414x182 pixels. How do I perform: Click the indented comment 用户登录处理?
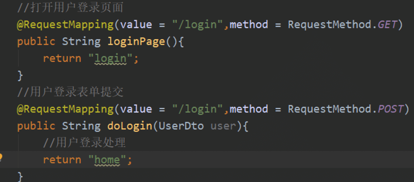(84, 143)
